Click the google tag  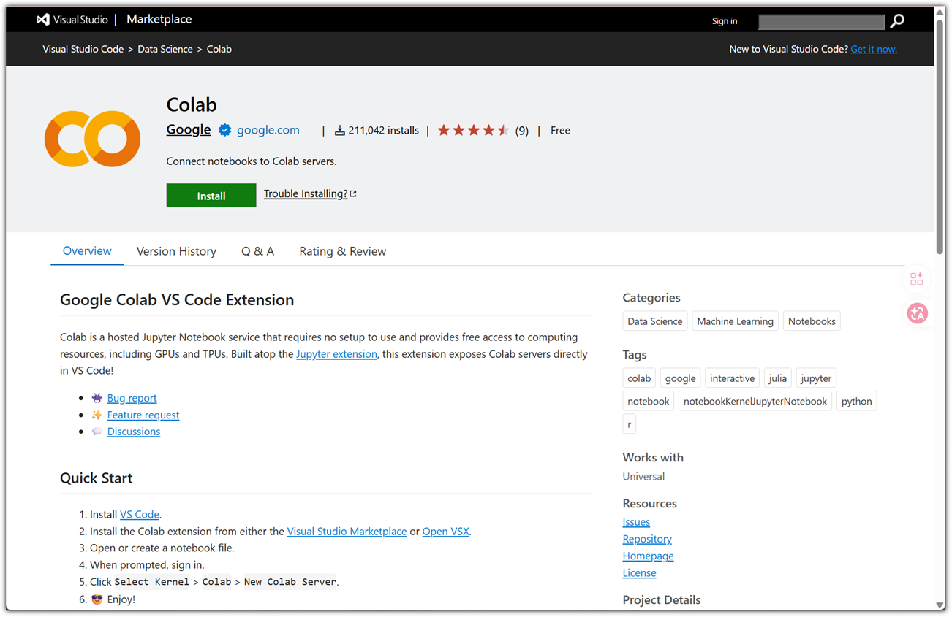coord(680,378)
